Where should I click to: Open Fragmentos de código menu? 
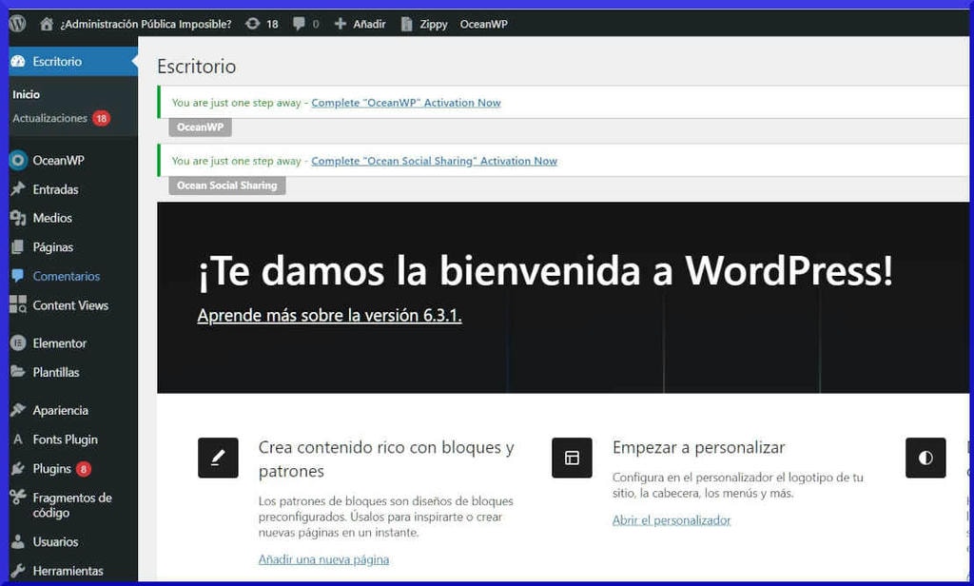pyautogui.click(x=73, y=505)
